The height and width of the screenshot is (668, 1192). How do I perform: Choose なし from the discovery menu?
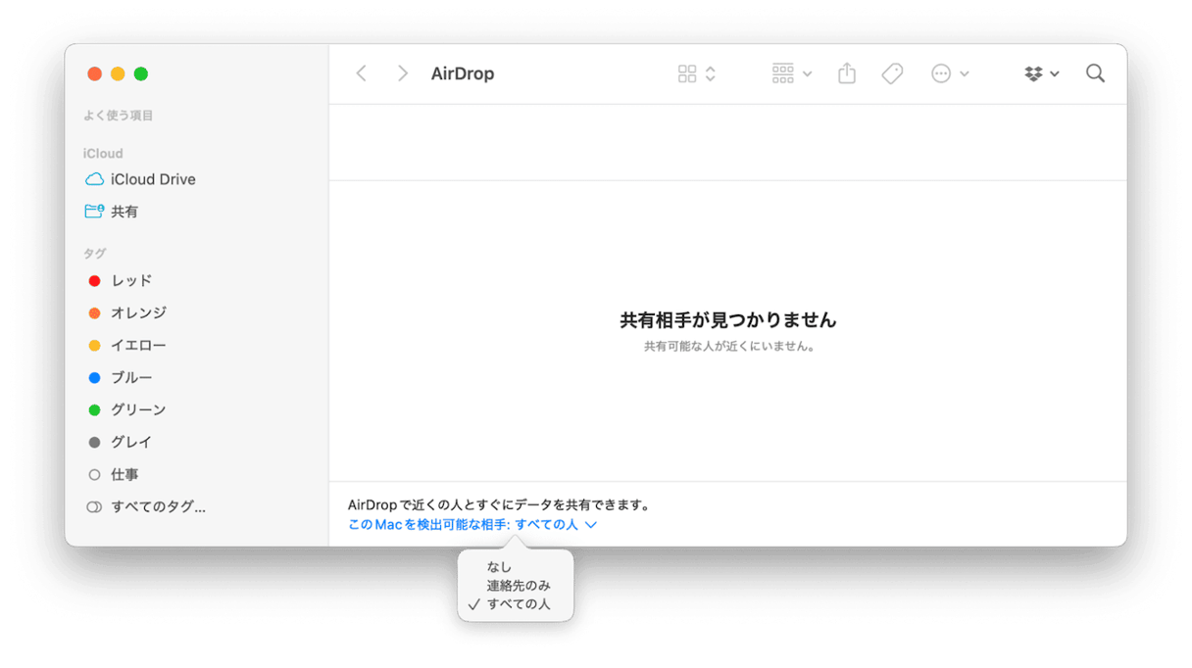point(498,566)
